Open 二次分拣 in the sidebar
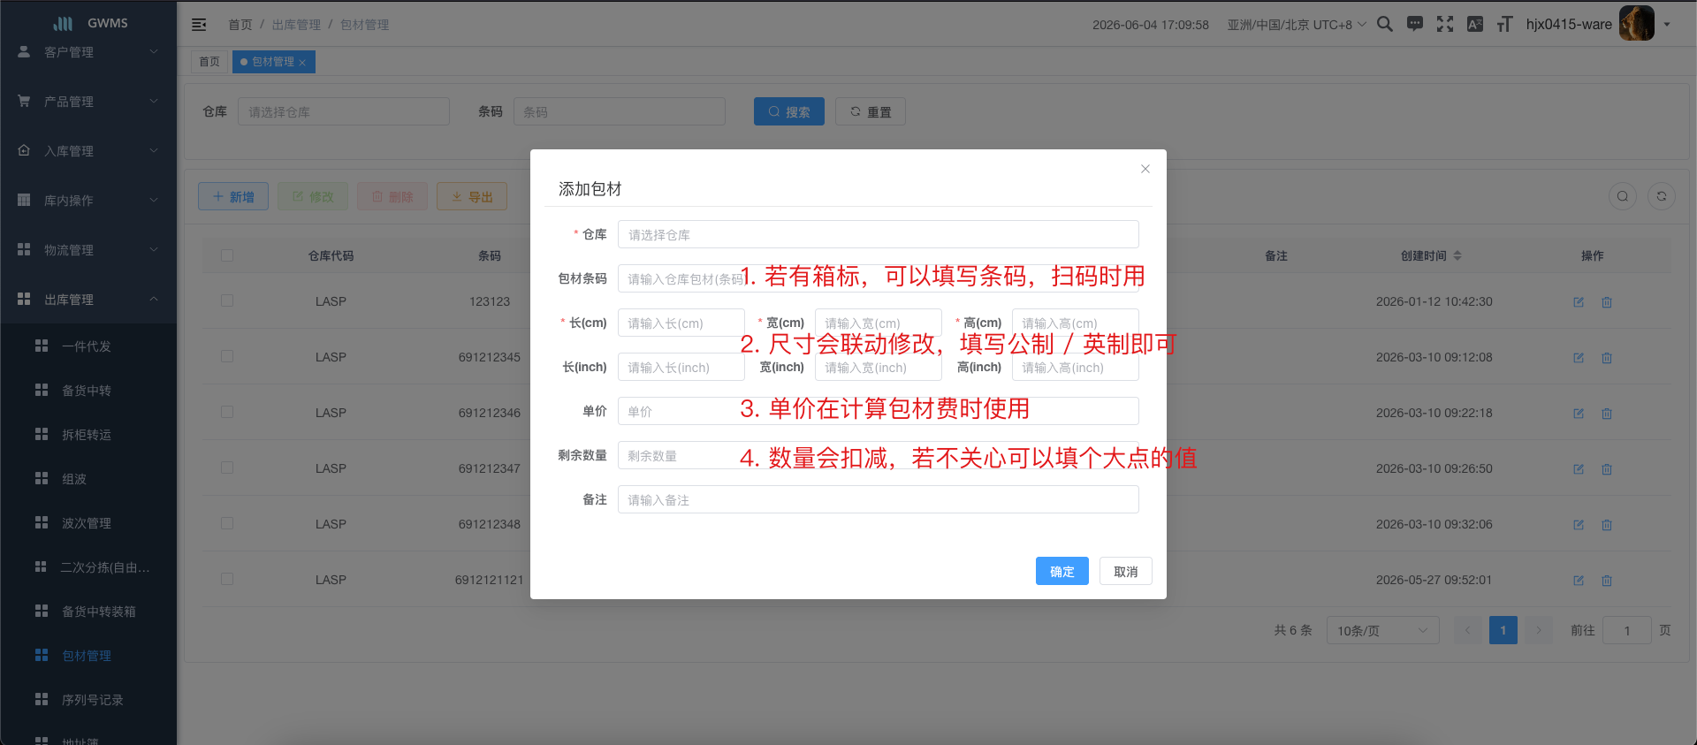 [x=88, y=567]
